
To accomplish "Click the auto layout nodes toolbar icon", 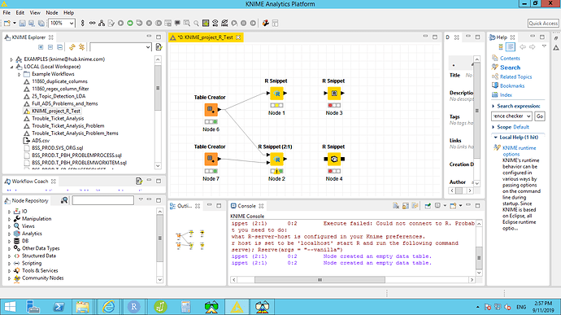I will 102,23.
